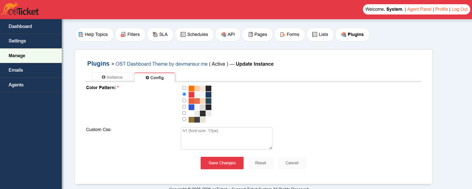The image size is (472, 189).
Task: Click the Schedules icon
Action: [183, 34]
